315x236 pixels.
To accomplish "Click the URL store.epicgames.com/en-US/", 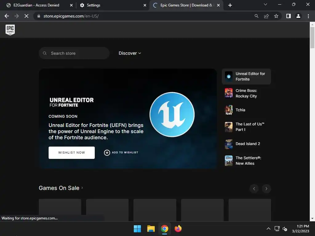I will click(x=71, y=16).
